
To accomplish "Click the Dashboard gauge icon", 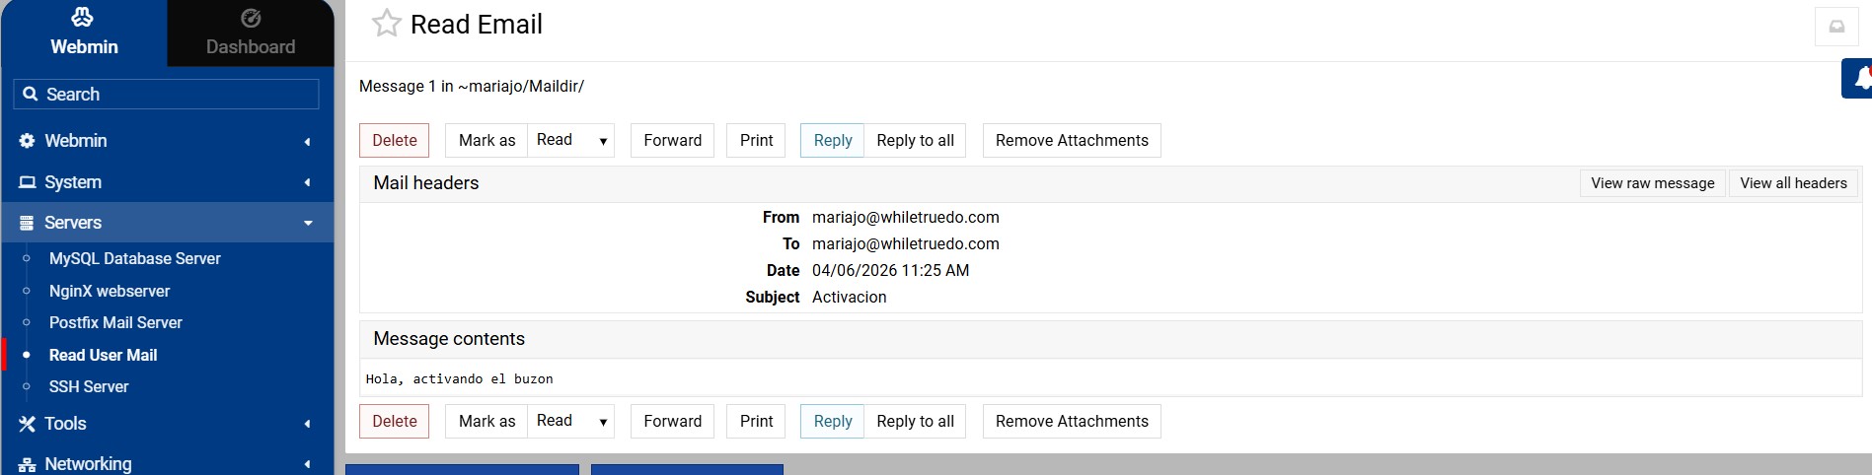I will (251, 18).
